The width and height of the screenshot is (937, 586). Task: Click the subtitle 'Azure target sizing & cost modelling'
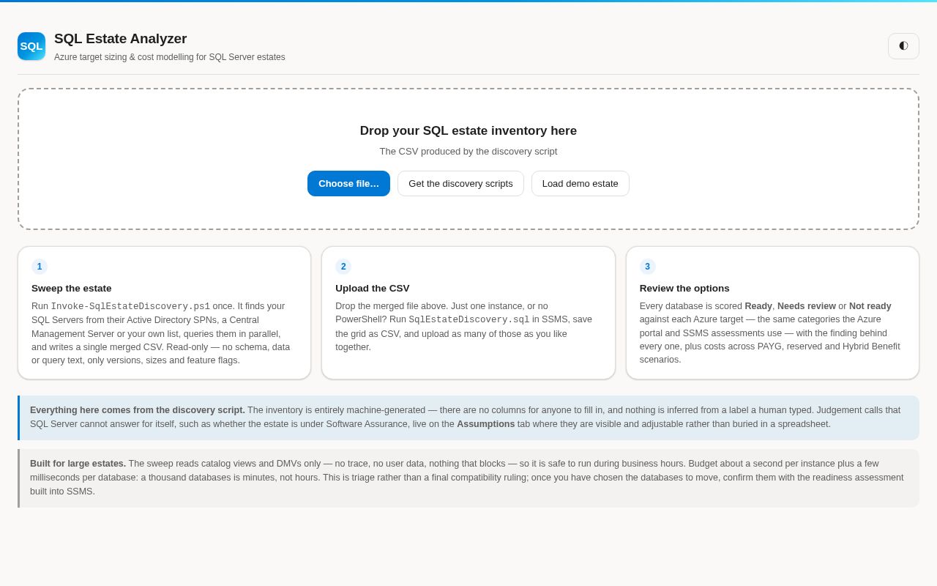click(170, 57)
